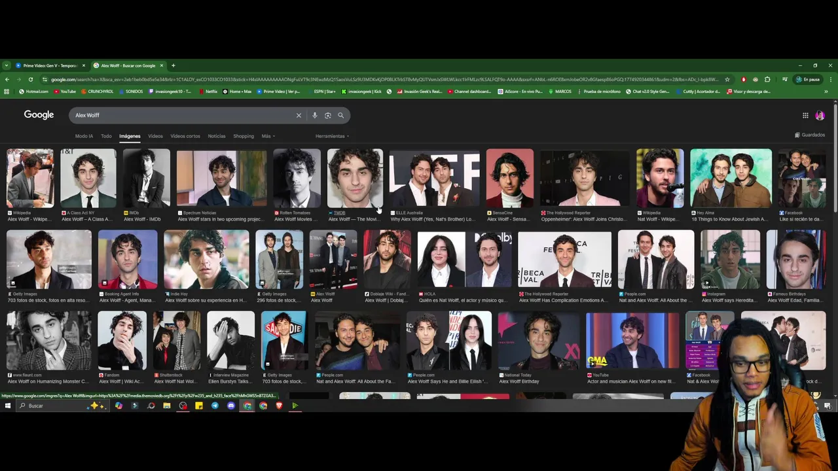838x471 pixels.
Task: Click the Google logo
Action: point(39,114)
